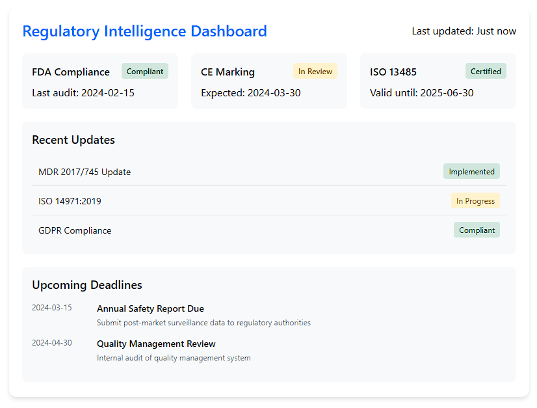Screen dimensions: 537x408
Task: Click the In Progress status badge
Action: [x=475, y=201]
